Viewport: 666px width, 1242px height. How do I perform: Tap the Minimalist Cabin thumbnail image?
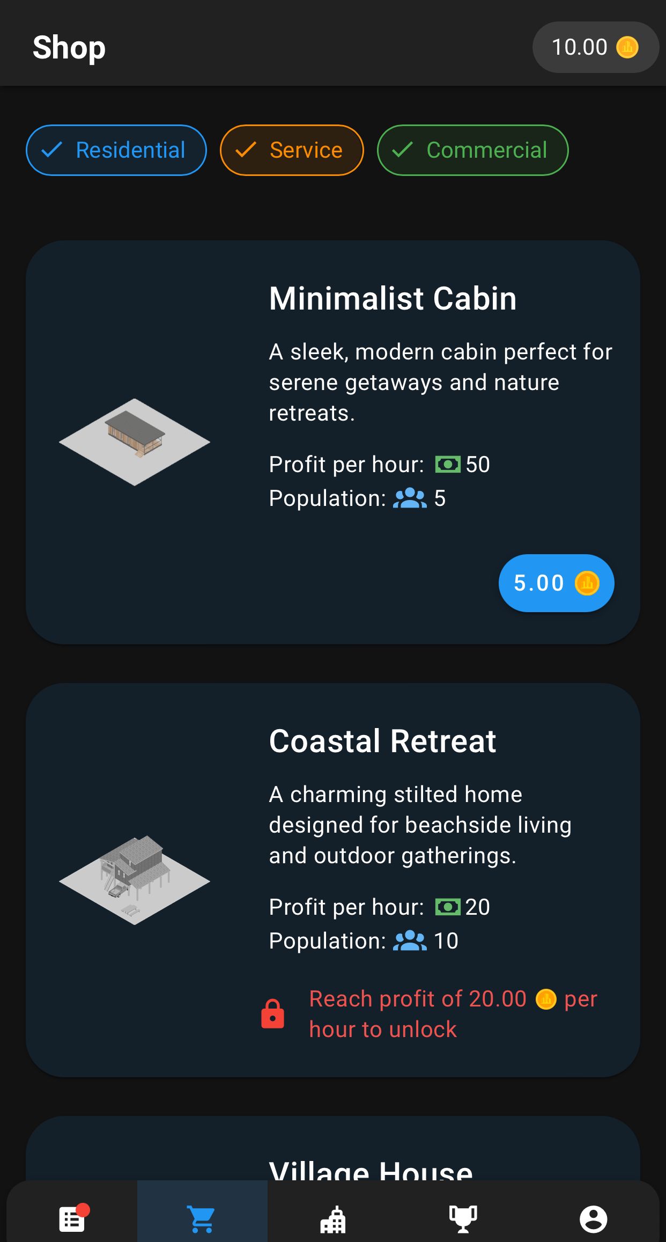(135, 440)
